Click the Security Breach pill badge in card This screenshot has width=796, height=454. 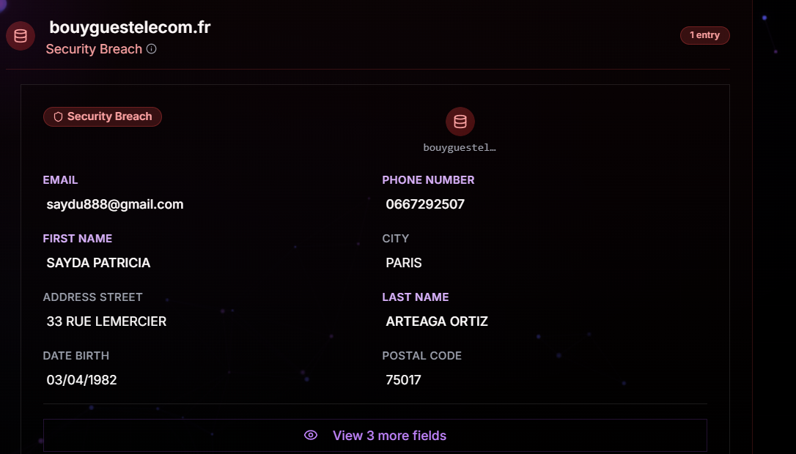[x=103, y=116]
